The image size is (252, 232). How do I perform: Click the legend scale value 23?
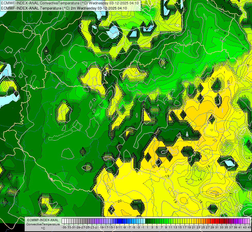point(198,227)
